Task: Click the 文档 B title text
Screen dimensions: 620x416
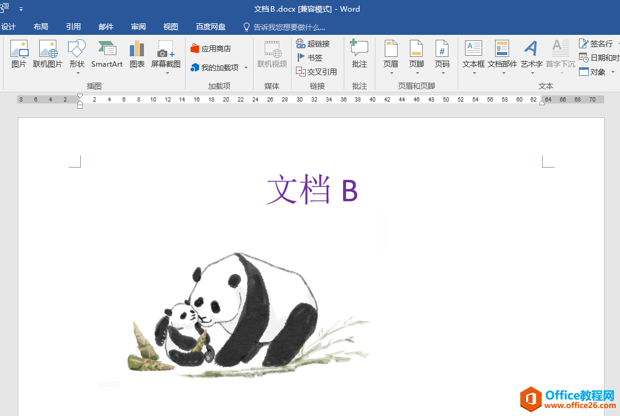Action: (312, 190)
